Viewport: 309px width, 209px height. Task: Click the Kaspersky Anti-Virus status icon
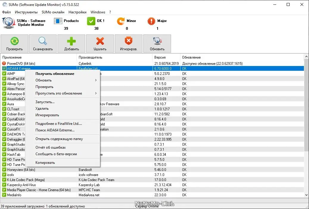click(x=4, y=185)
